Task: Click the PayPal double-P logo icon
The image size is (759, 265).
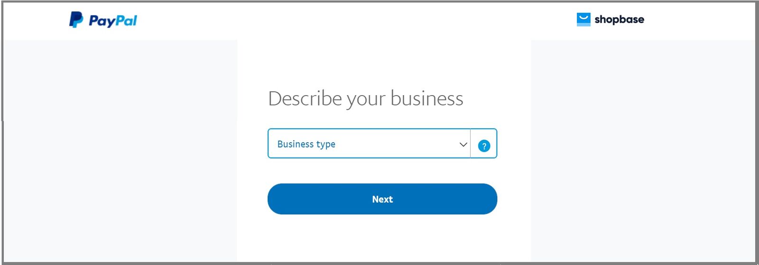Action: (x=76, y=20)
